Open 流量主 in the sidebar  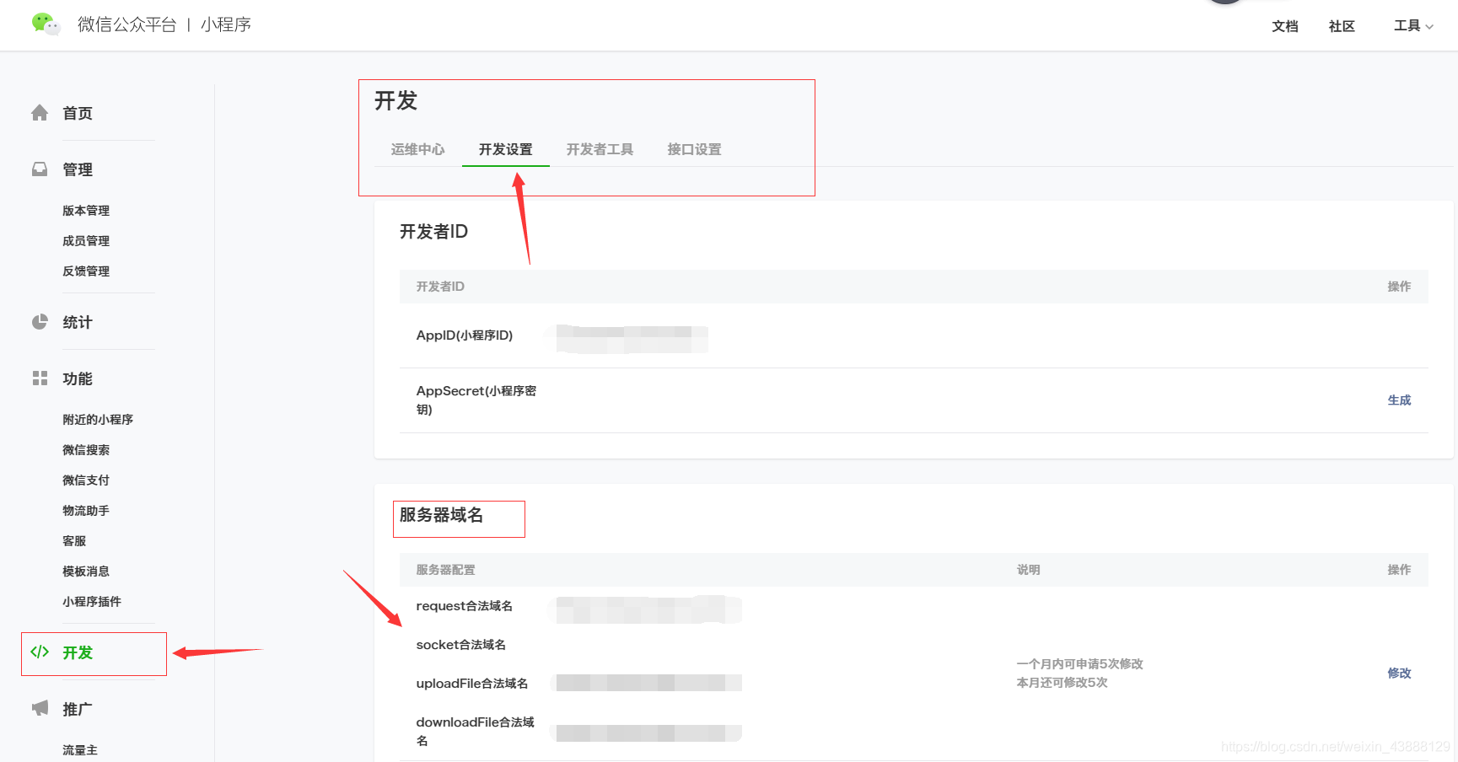tap(80, 750)
